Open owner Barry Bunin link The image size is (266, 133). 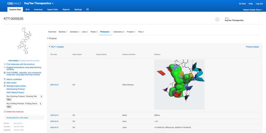(18, 123)
